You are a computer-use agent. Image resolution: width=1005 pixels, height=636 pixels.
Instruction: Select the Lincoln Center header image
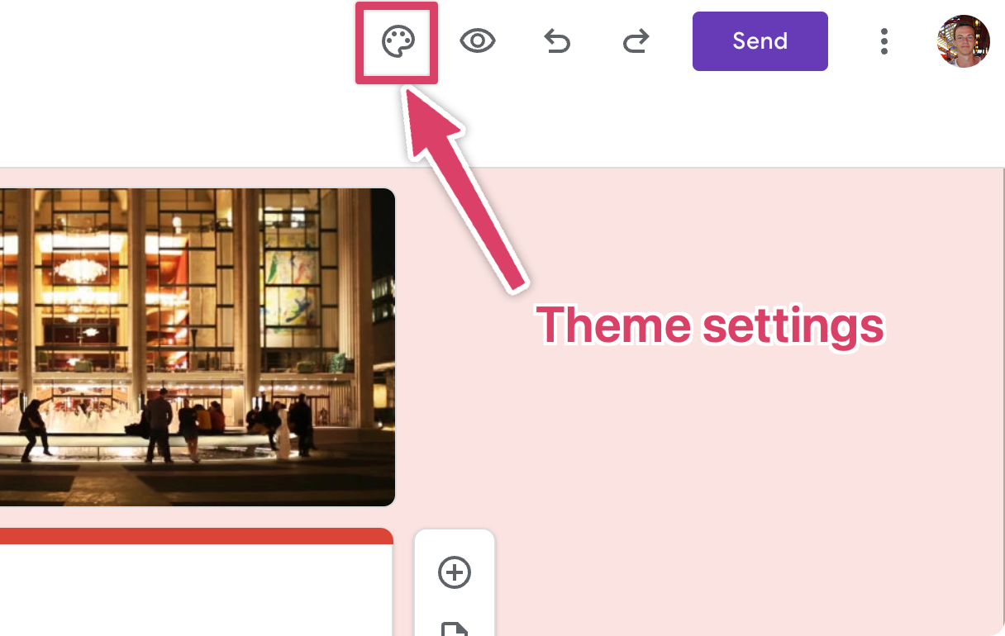[x=198, y=346]
